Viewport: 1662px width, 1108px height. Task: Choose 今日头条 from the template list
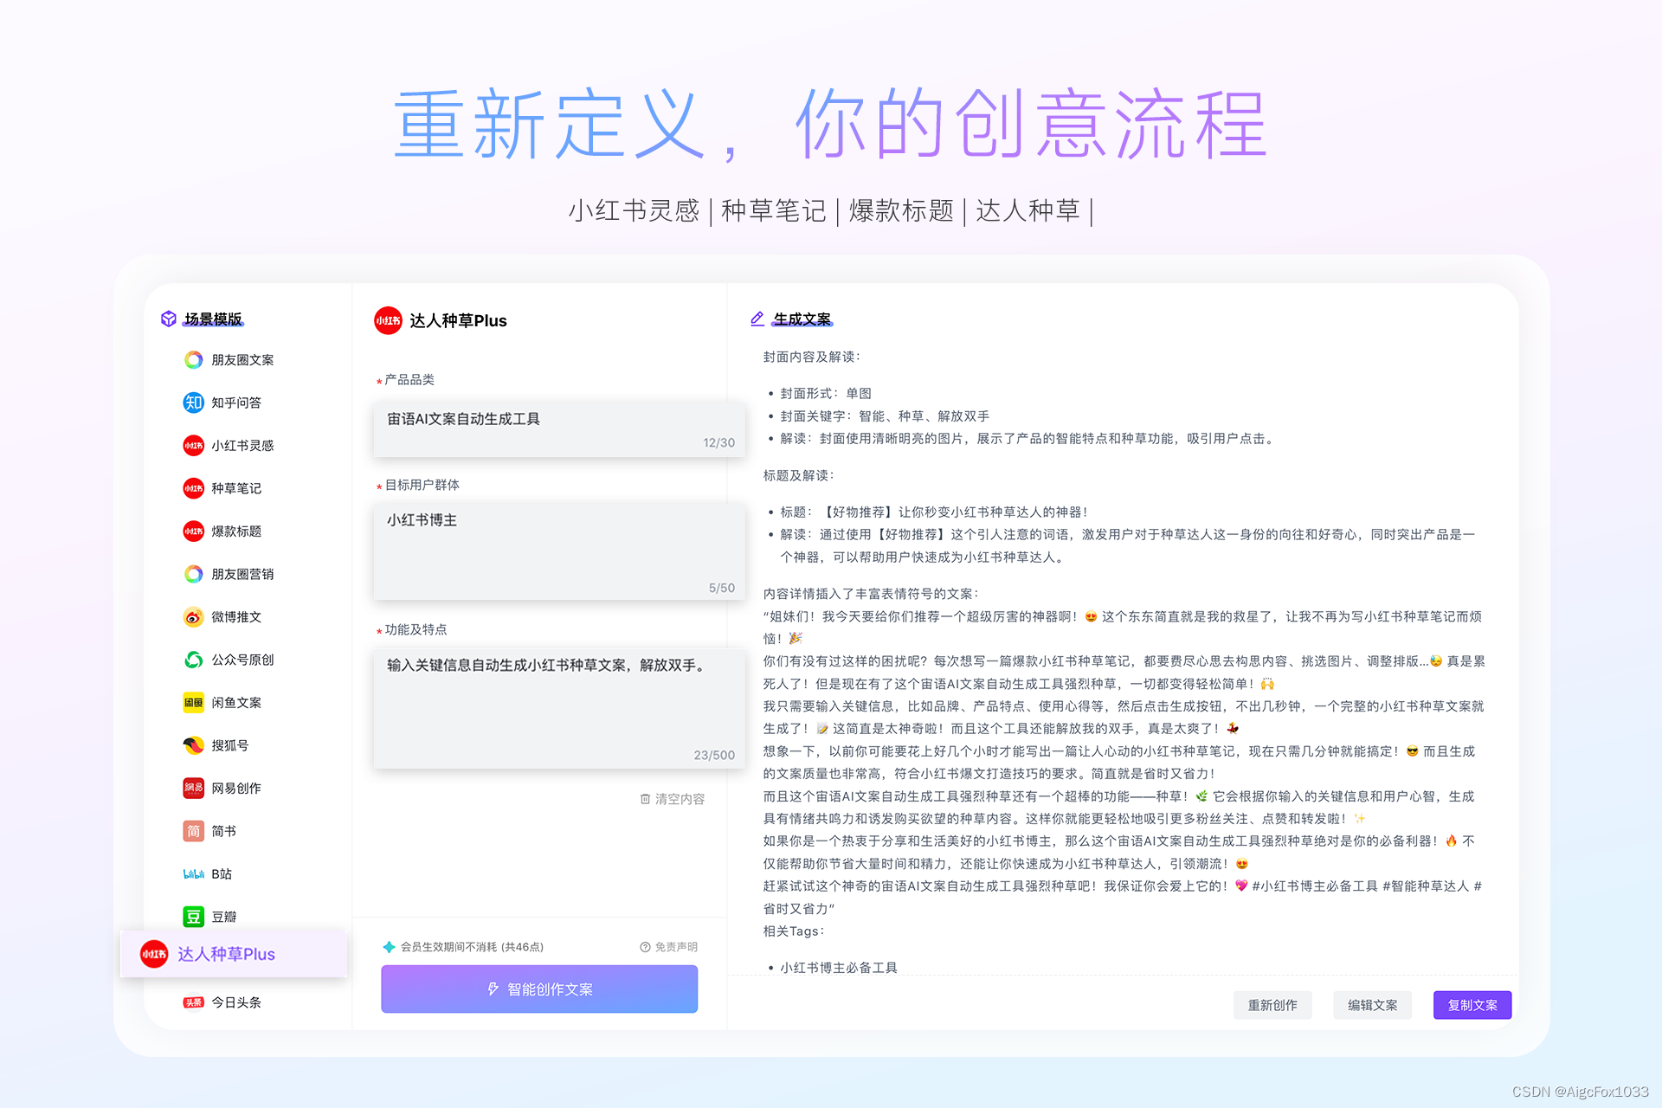pyautogui.click(x=236, y=1002)
